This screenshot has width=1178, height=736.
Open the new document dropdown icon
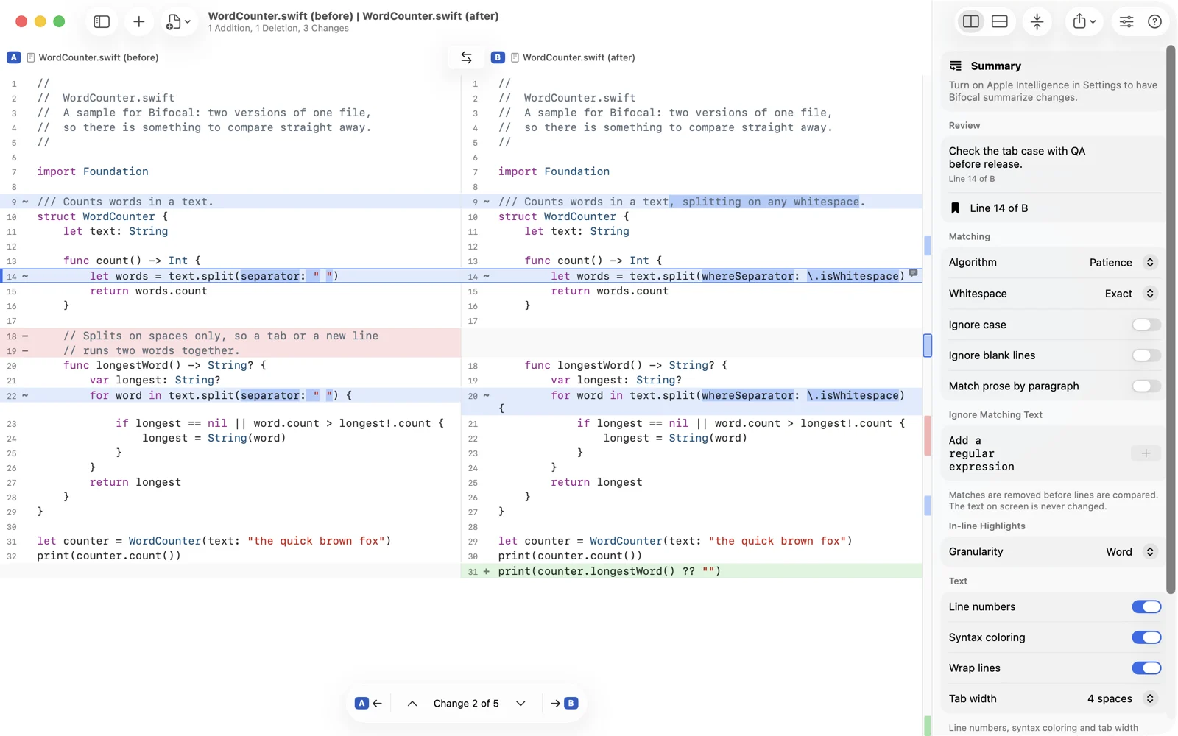click(x=178, y=22)
